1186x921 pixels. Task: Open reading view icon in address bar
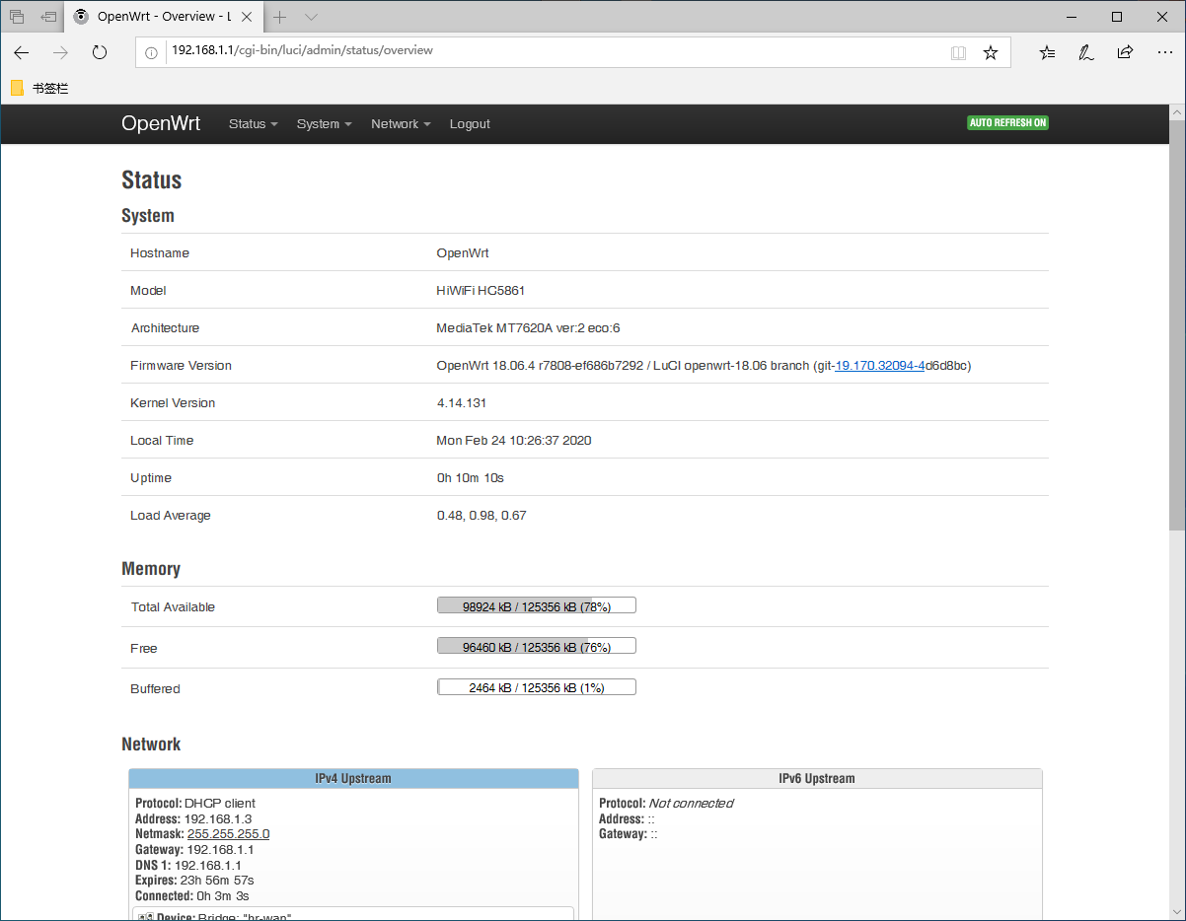pyautogui.click(x=958, y=52)
